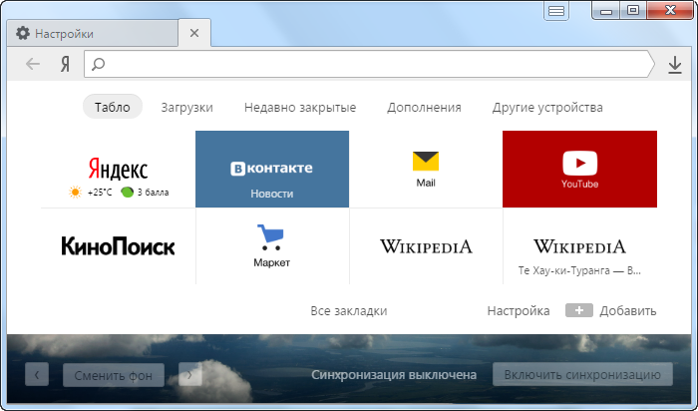
Task: Open the Маркет cart tile
Action: (x=272, y=246)
